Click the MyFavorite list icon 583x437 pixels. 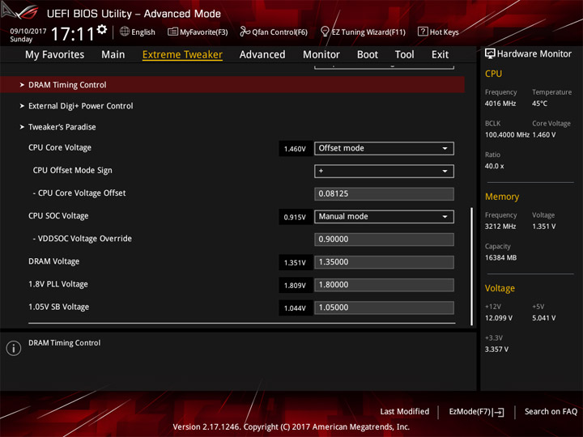point(172,32)
